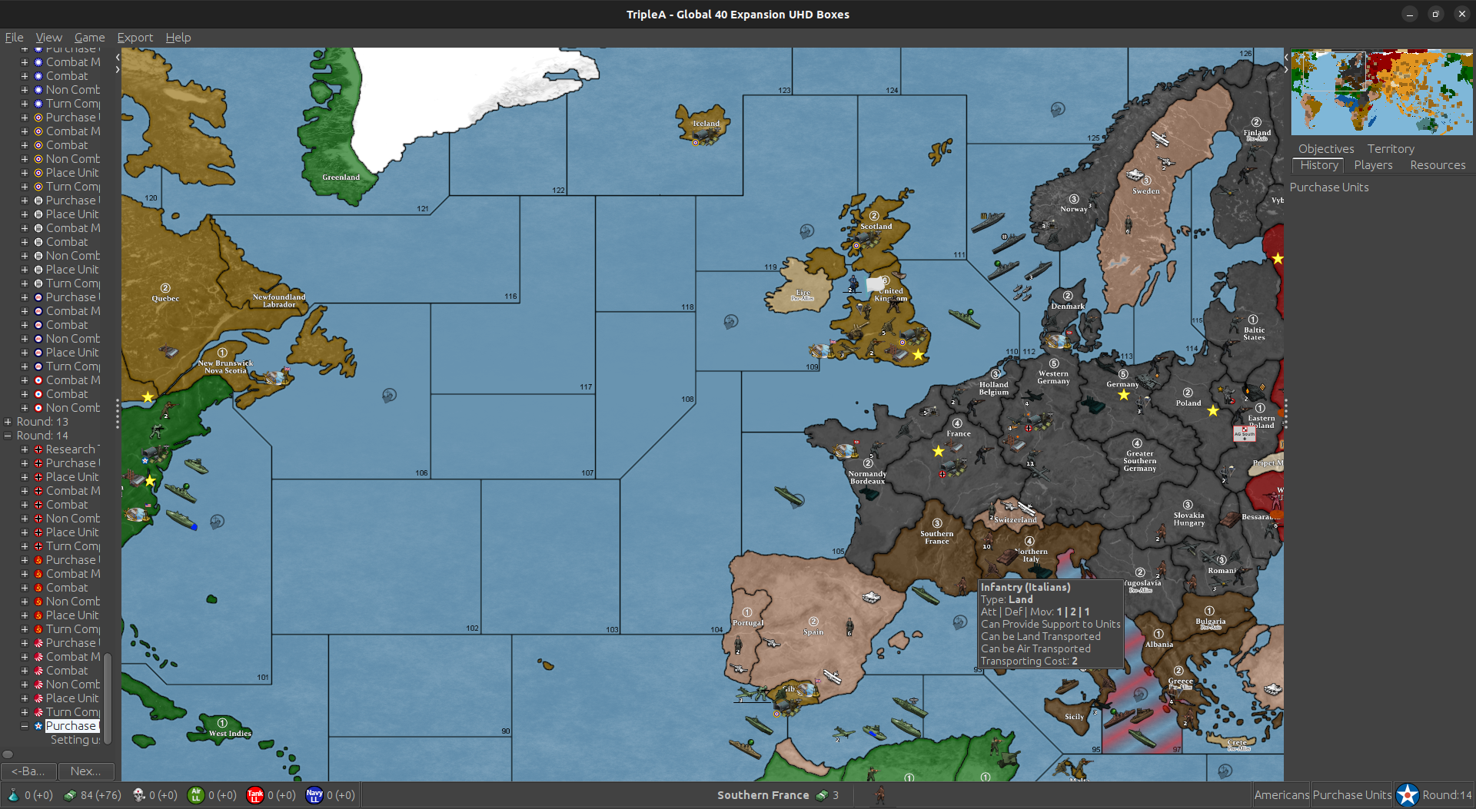Click the aircraft unit in Switzerland
Viewport: 1476px width, 809px height.
click(x=1026, y=509)
